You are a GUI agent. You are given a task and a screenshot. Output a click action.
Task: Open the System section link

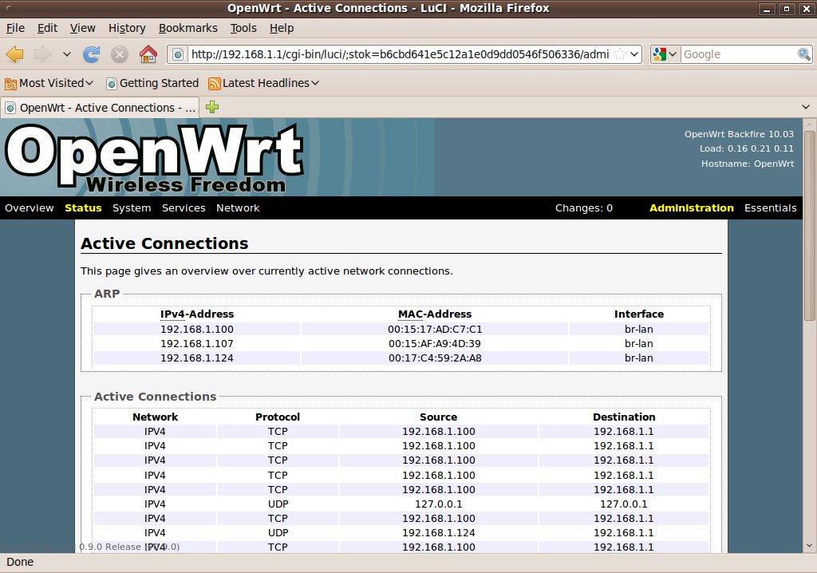pos(132,208)
